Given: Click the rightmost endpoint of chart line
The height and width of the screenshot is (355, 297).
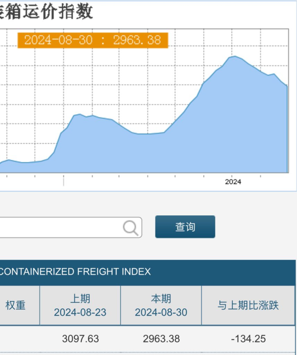Looking at the screenshot, I should [x=287, y=86].
